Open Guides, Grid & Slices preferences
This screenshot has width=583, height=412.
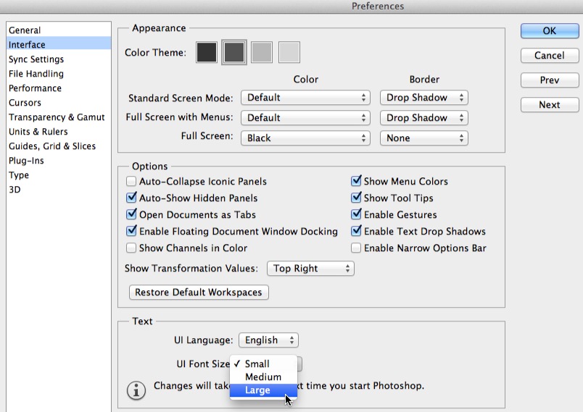coord(59,146)
